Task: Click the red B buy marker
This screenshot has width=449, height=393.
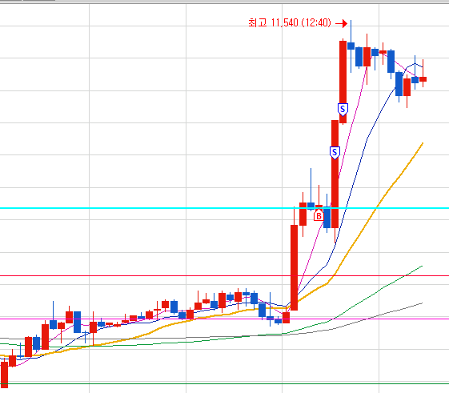Action: (x=319, y=215)
